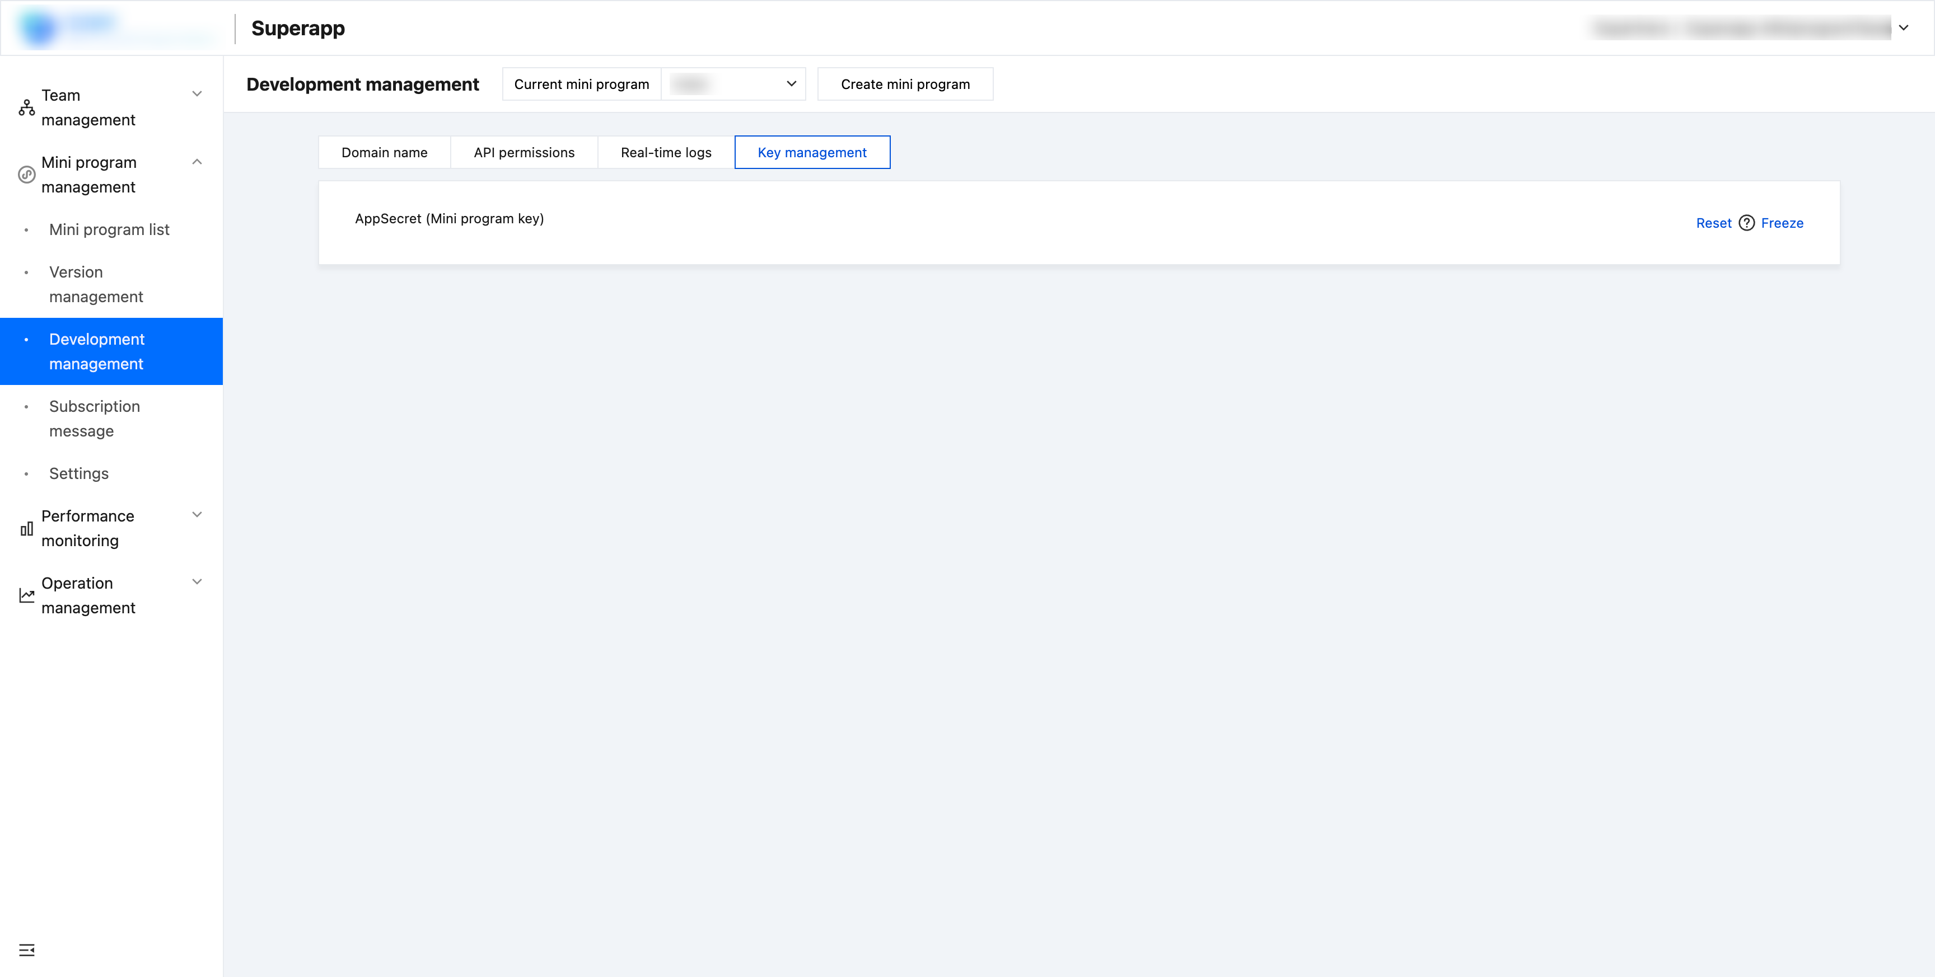The image size is (1935, 977).
Task: Switch to the Domain name tab
Action: point(384,152)
